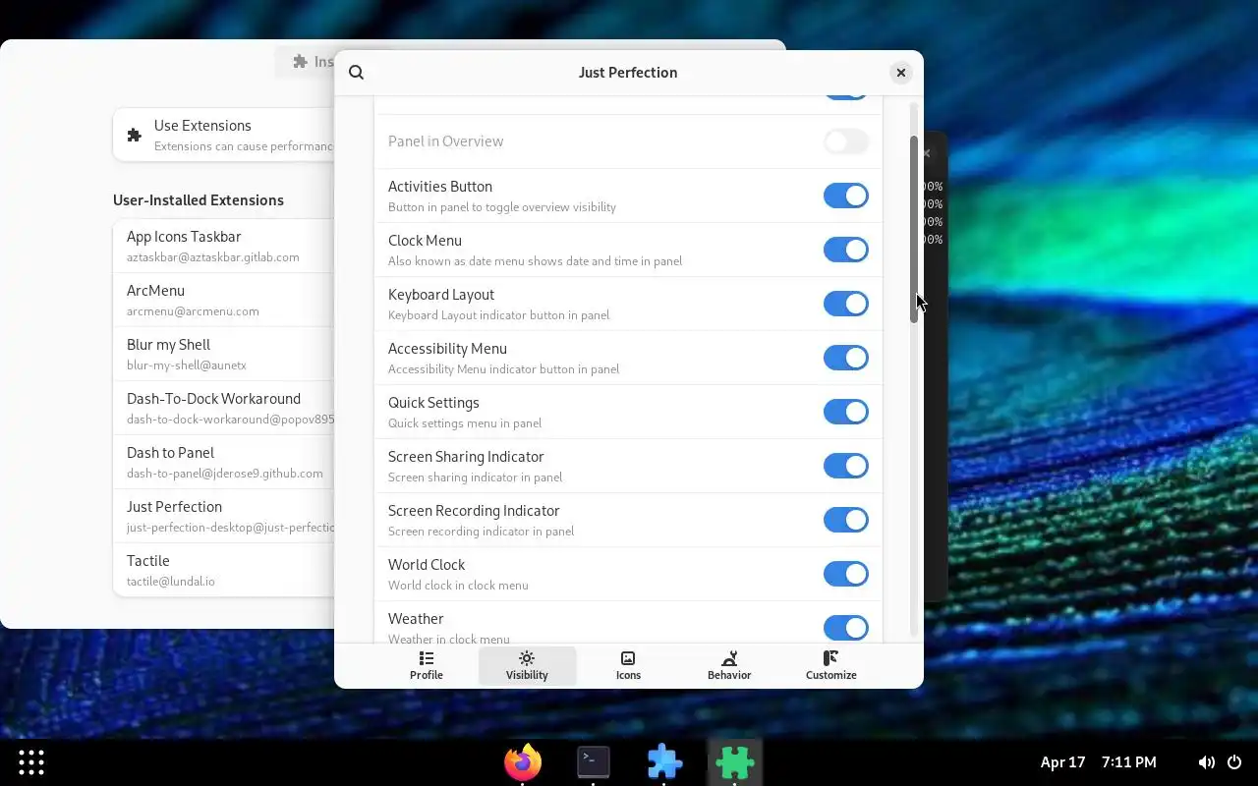The height and width of the screenshot is (786, 1258).
Task: Click the World Clock row label
Action: coord(427,565)
